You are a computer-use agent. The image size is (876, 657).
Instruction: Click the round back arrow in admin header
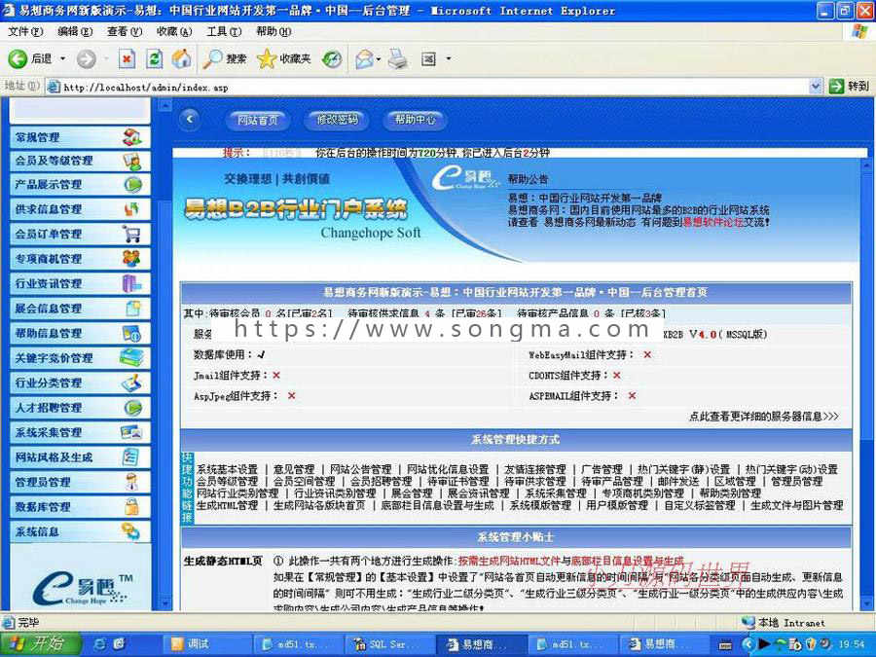coord(191,119)
